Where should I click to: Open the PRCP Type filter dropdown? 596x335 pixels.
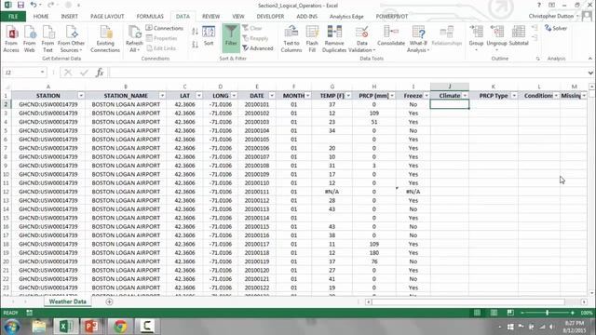click(x=514, y=96)
